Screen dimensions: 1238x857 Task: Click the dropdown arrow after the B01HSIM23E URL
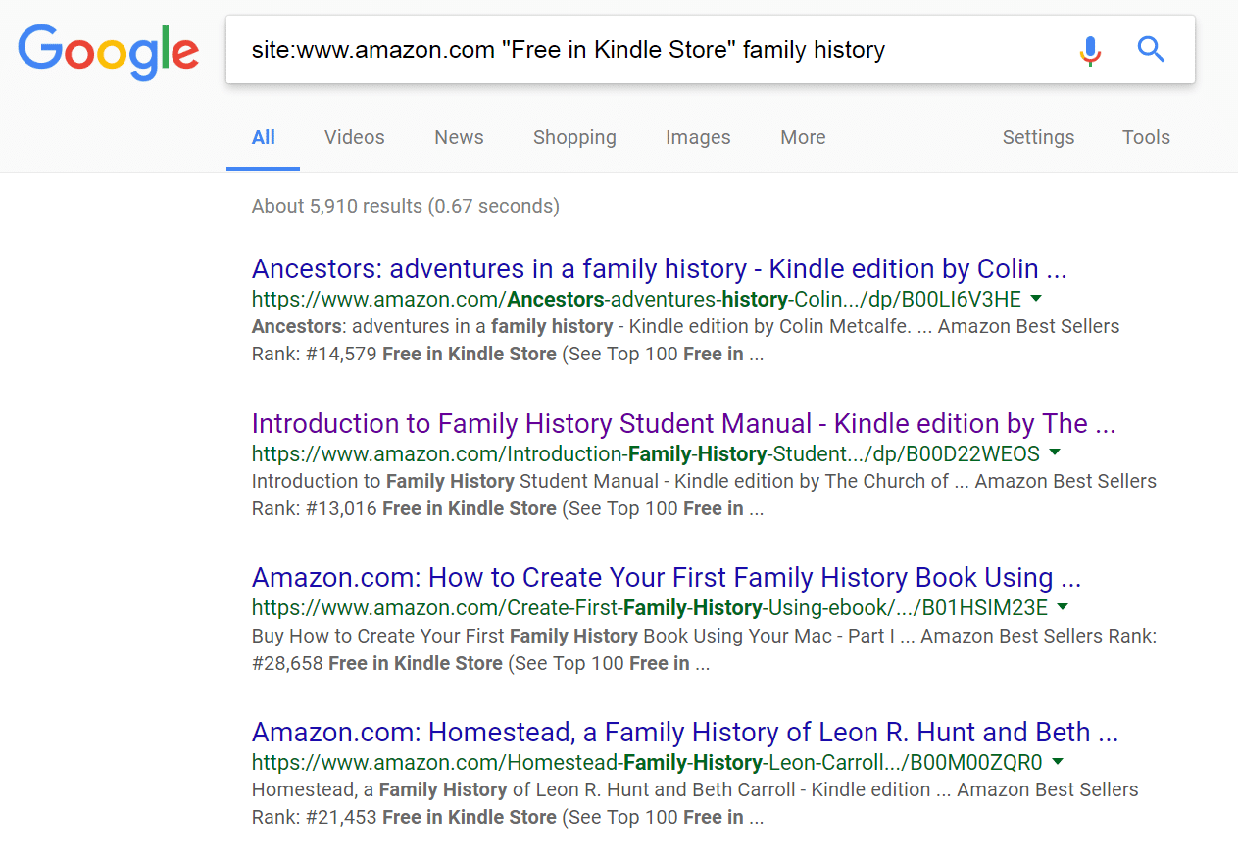[1063, 607]
